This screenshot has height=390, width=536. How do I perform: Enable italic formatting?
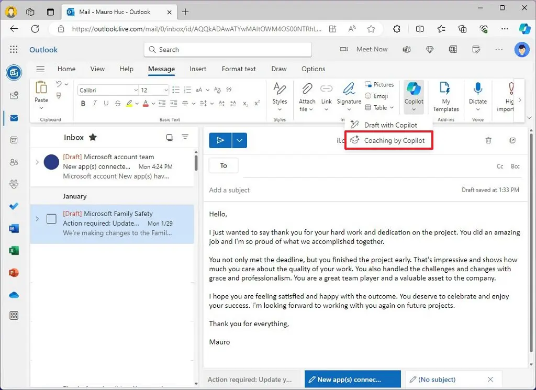tap(94, 103)
